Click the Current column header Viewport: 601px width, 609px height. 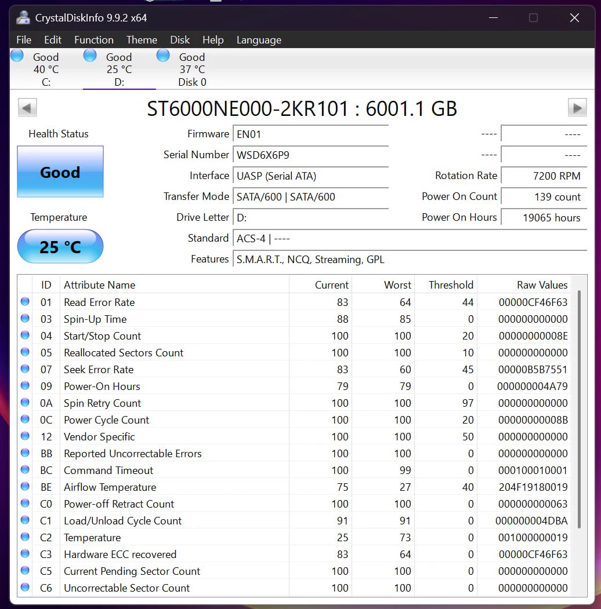tap(321, 285)
